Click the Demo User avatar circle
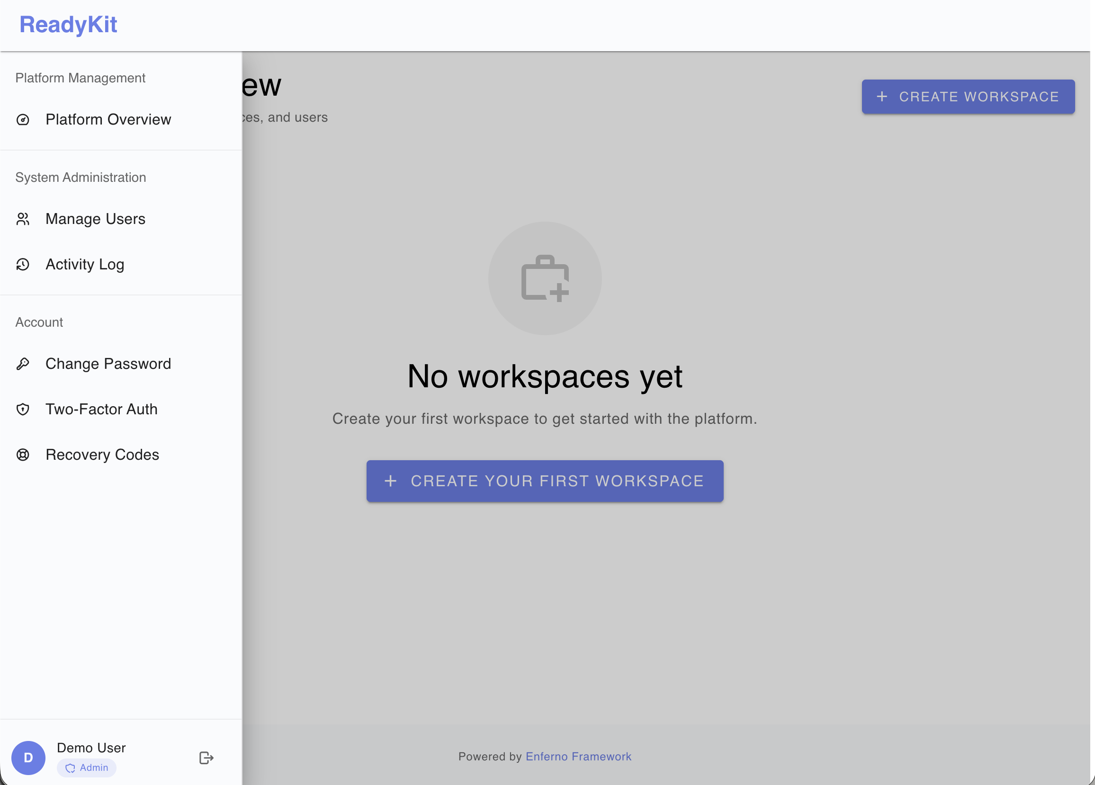Image resolution: width=1095 pixels, height=785 pixels. pos(28,758)
